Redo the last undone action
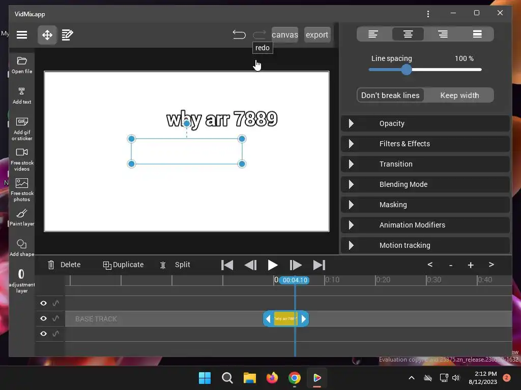 point(259,35)
